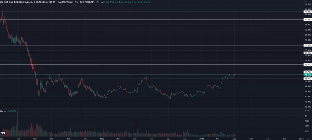Viewport: 312px width, 140px height.
Task: Click the green 48.51% current price label
Action: click(x=307, y=75)
